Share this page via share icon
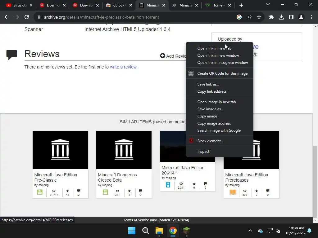 (x=249, y=17)
